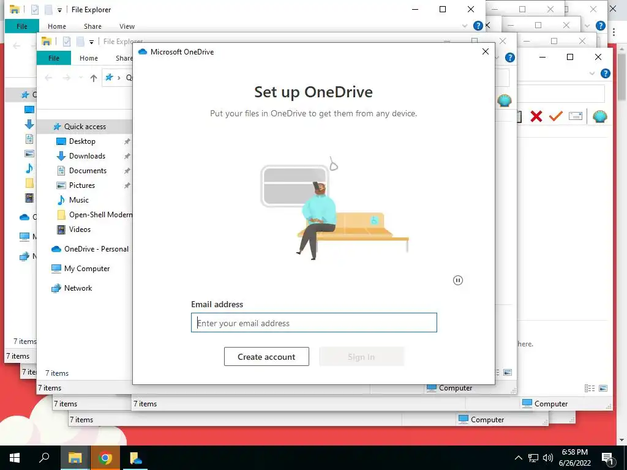Open Customize Quick Access Toolbar dropdown in active window

pos(59,10)
